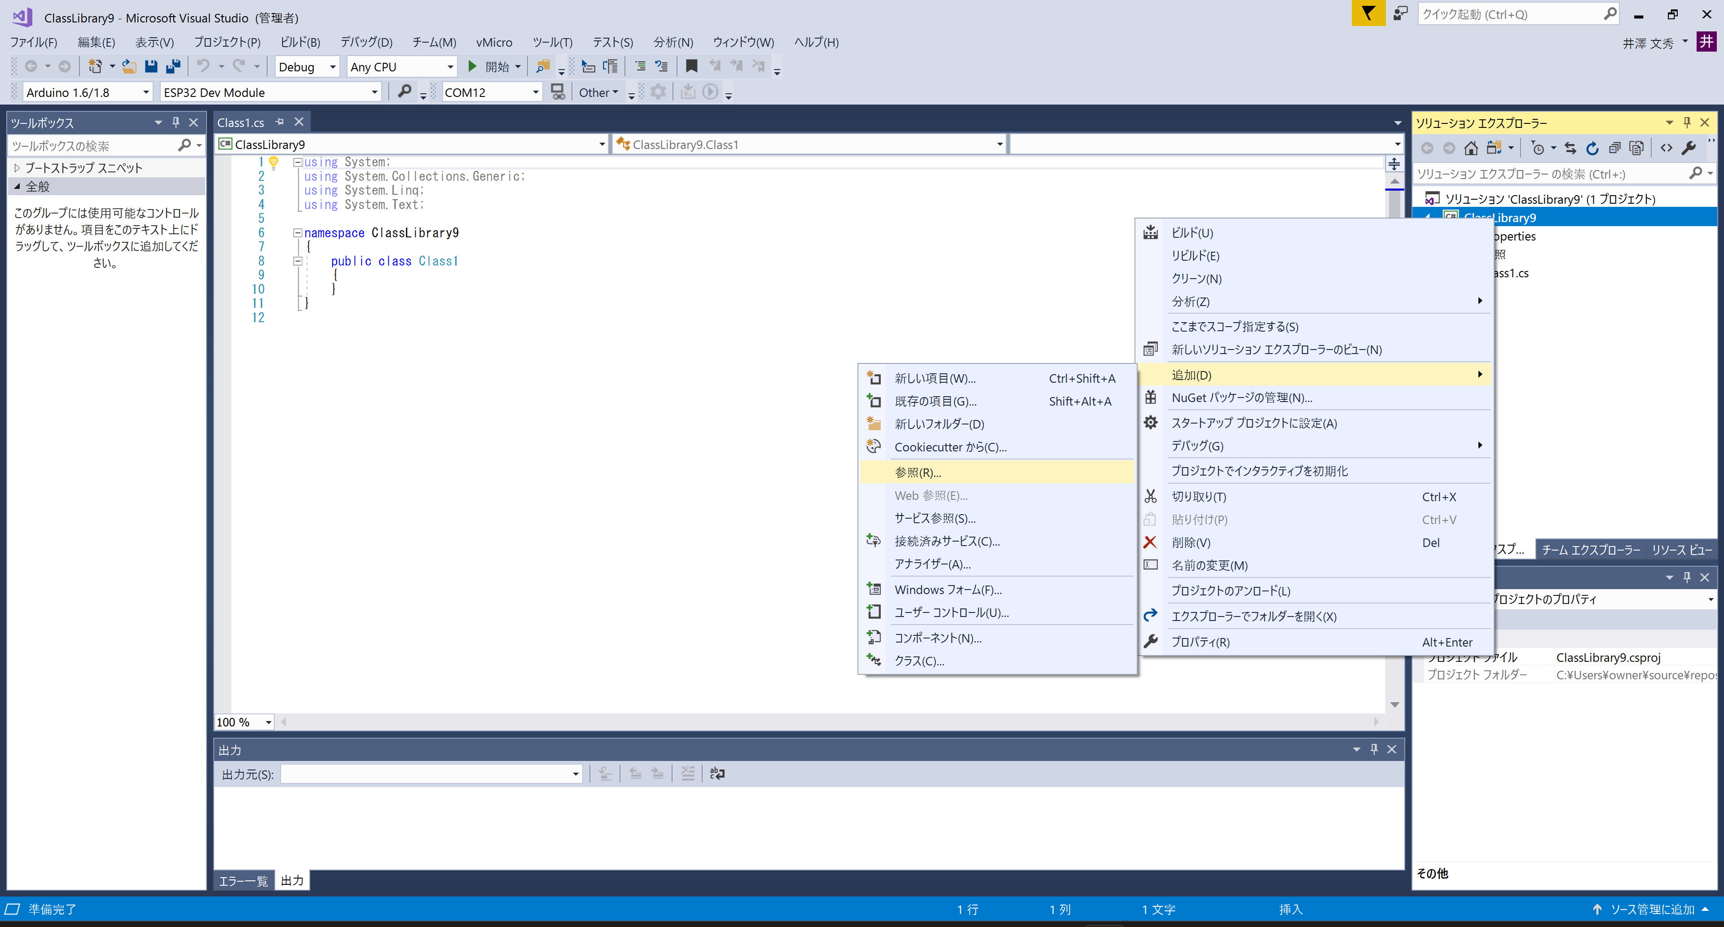The width and height of the screenshot is (1724, 927).
Task: Collapse the Class1 class region
Action: (x=297, y=261)
